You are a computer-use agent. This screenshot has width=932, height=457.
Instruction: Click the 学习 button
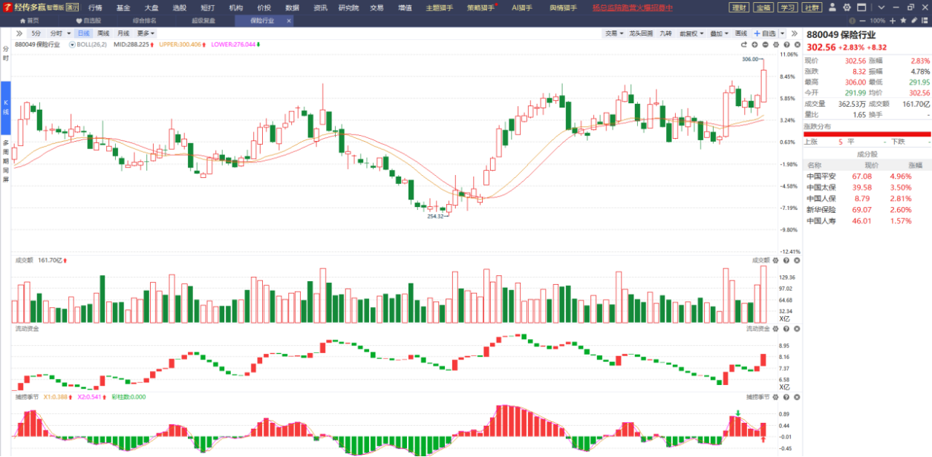point(787,7)
